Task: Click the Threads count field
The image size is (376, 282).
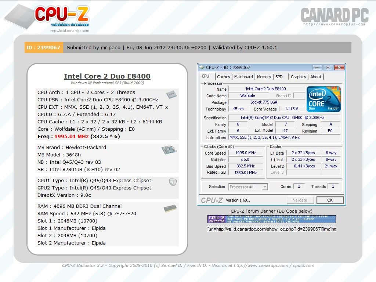Action: click(x=333, y=186)
